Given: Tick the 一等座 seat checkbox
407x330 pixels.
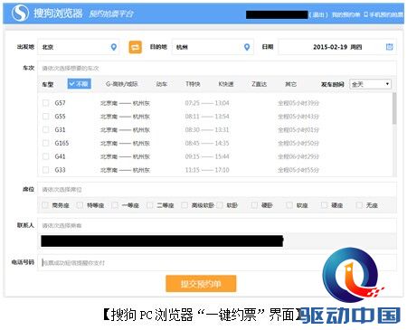Looking at the screenshot, I should (115, 205).
